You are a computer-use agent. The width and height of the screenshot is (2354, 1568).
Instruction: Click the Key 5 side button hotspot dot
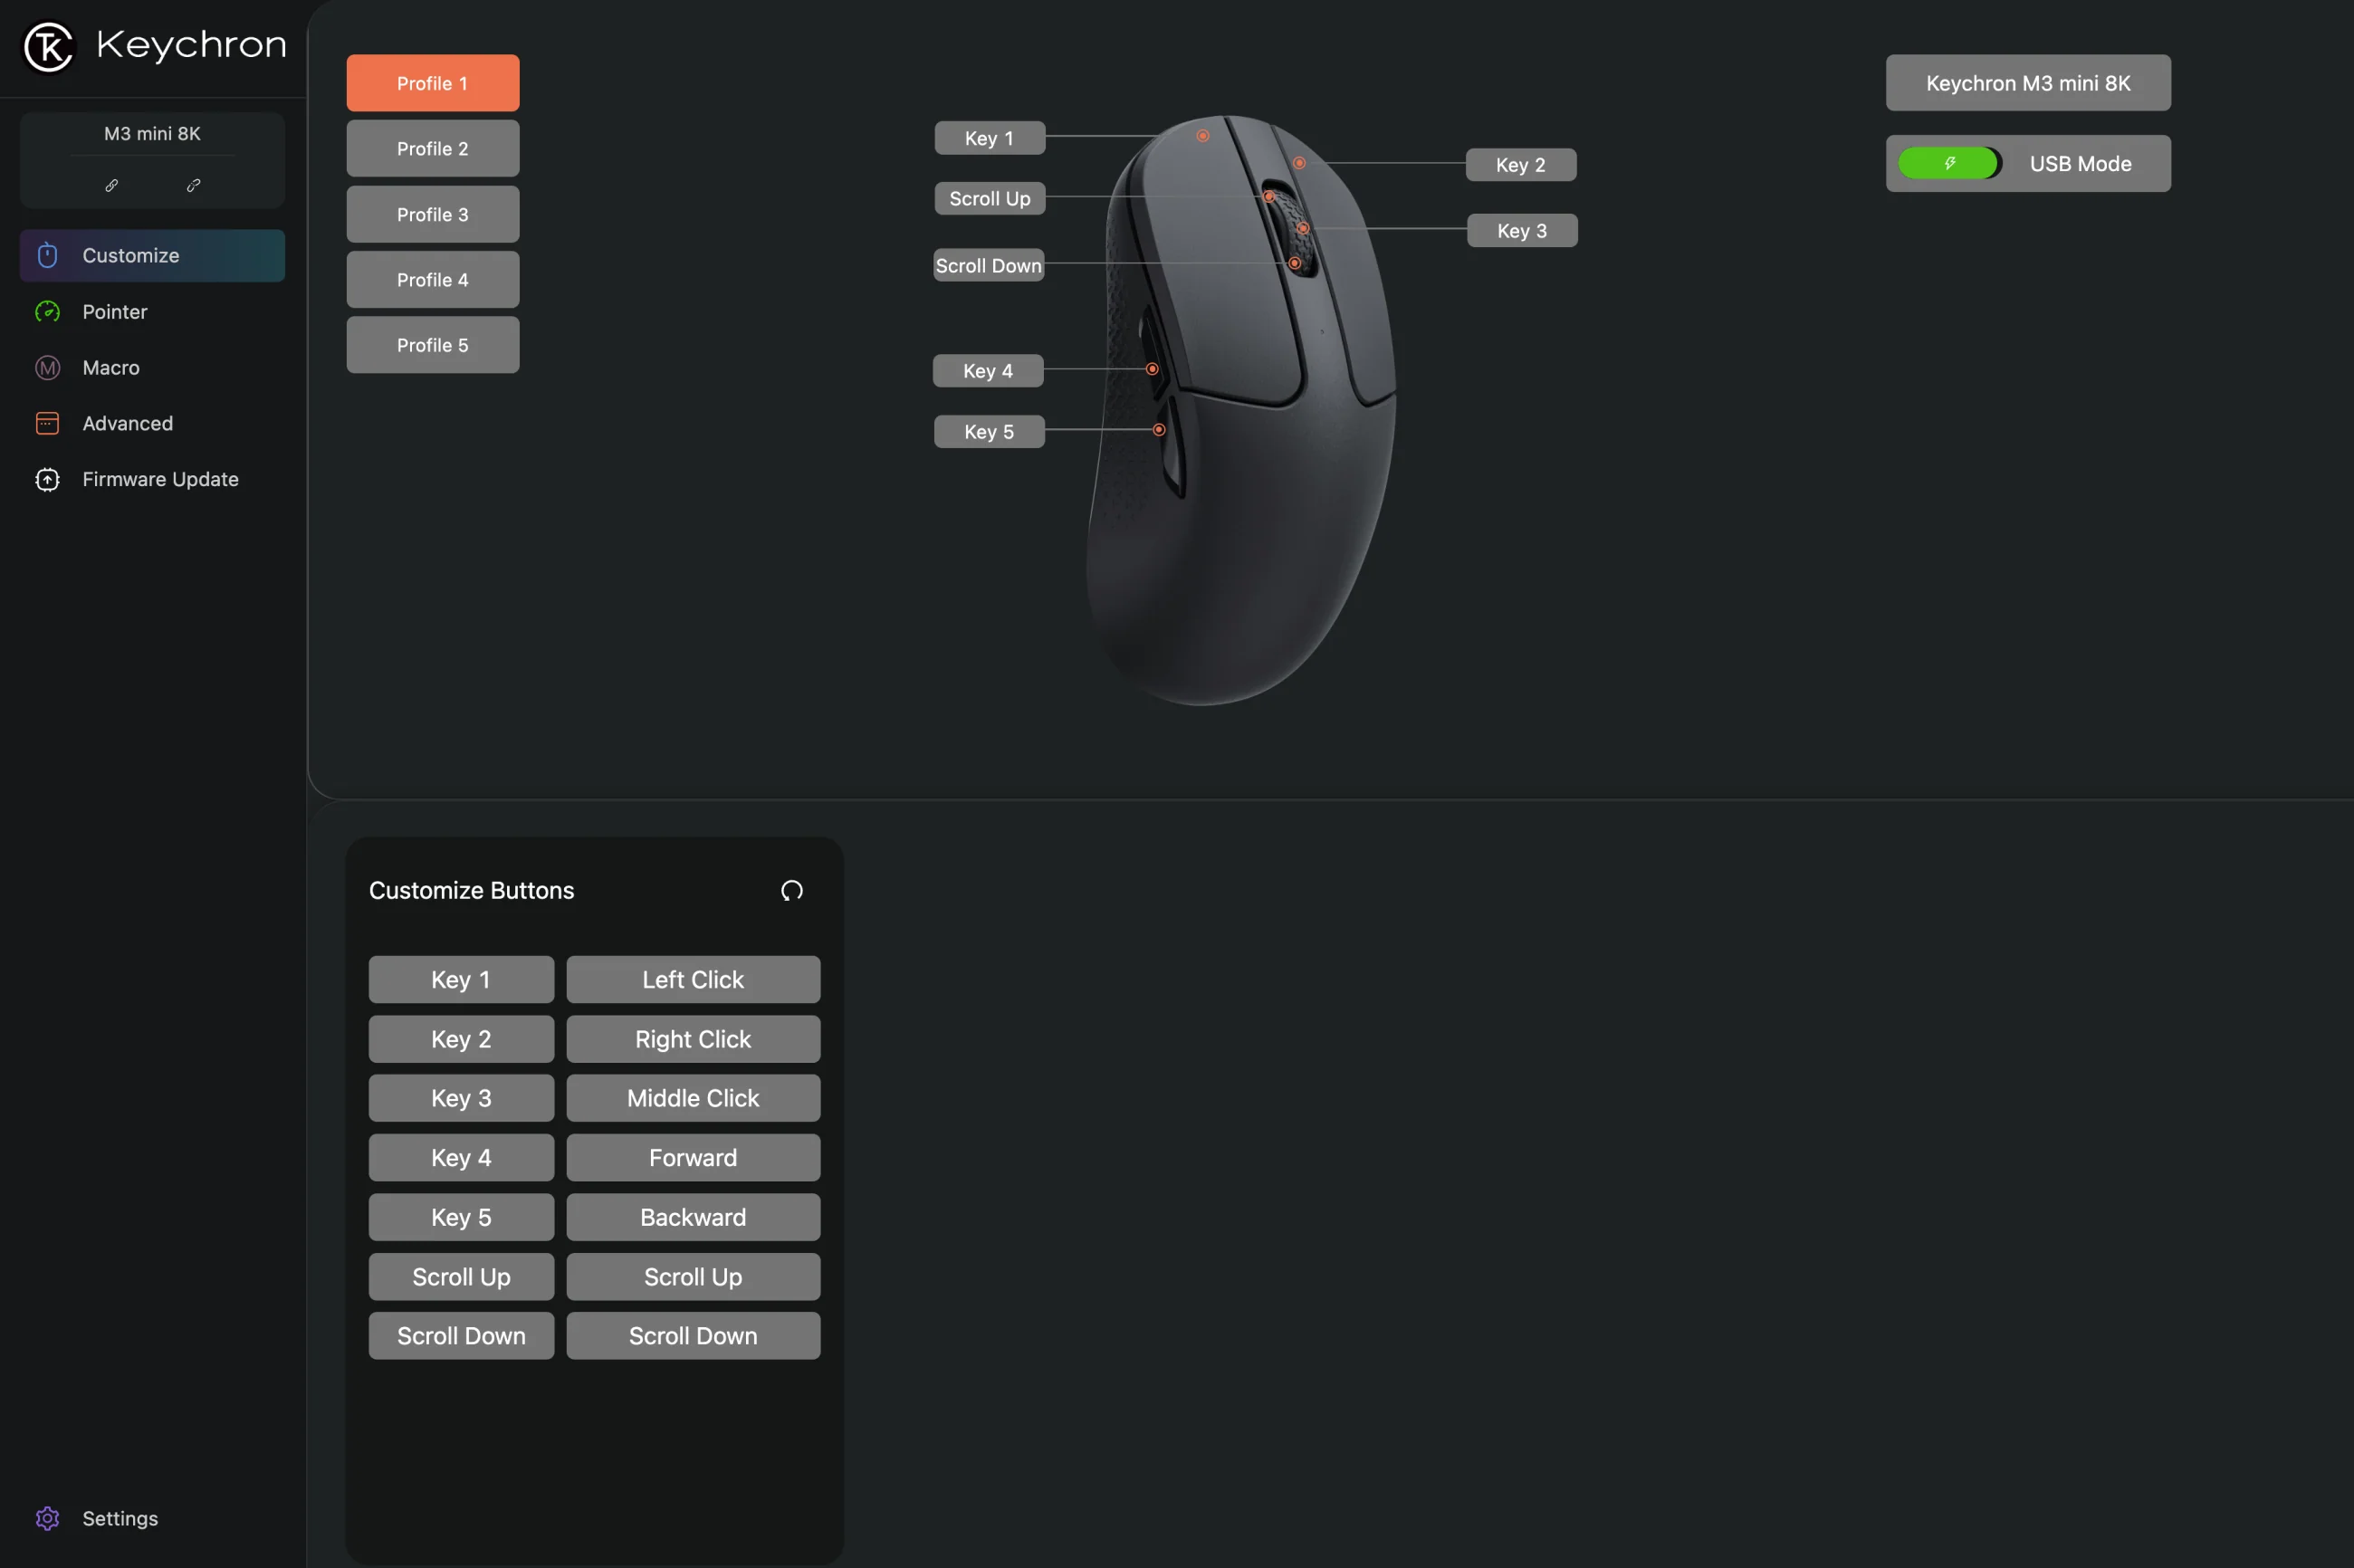click(1159, 430)
